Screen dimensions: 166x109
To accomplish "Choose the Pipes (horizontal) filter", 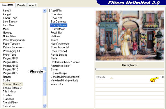I will pos(60,47).
